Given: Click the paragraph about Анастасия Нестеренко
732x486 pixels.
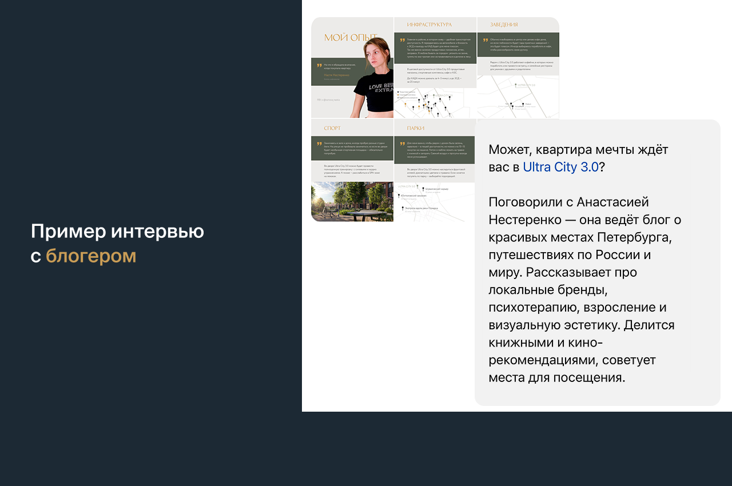Looking at the screenshot, I should (584, 289).
